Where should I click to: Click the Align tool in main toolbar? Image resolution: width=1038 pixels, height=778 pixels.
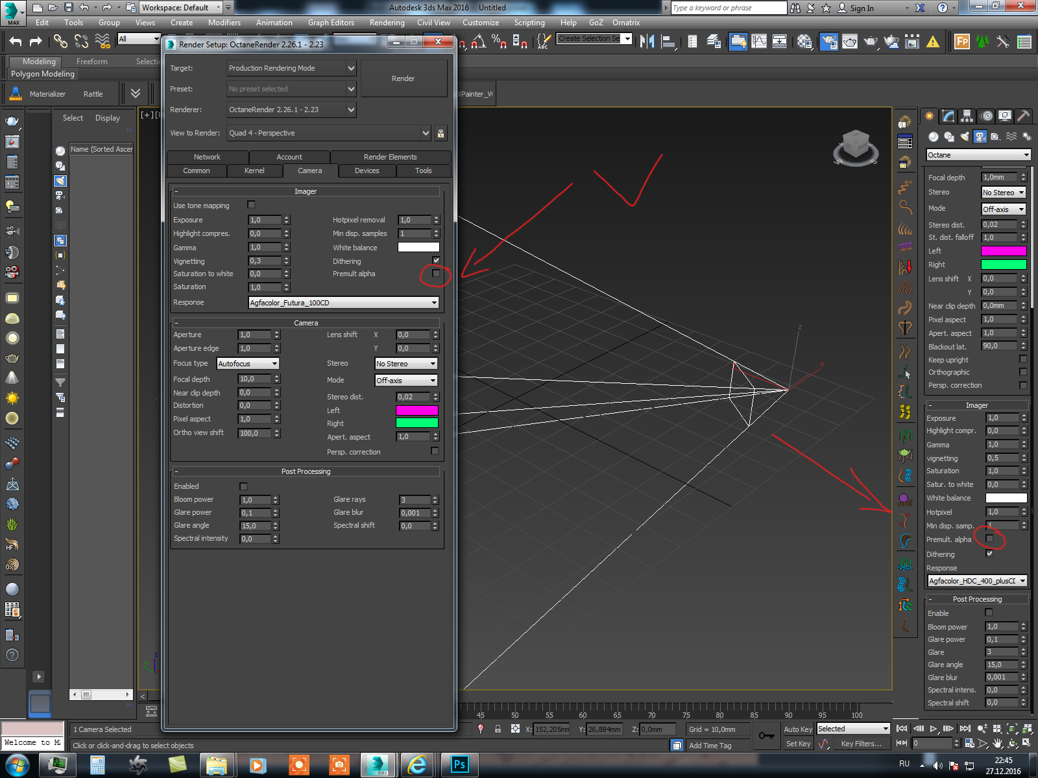668,41
